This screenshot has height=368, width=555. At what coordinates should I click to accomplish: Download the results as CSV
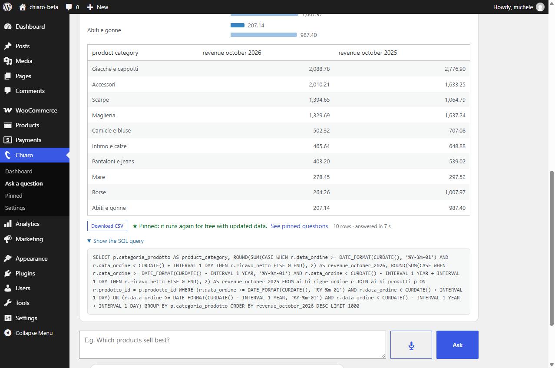click(x=107, y=226)
